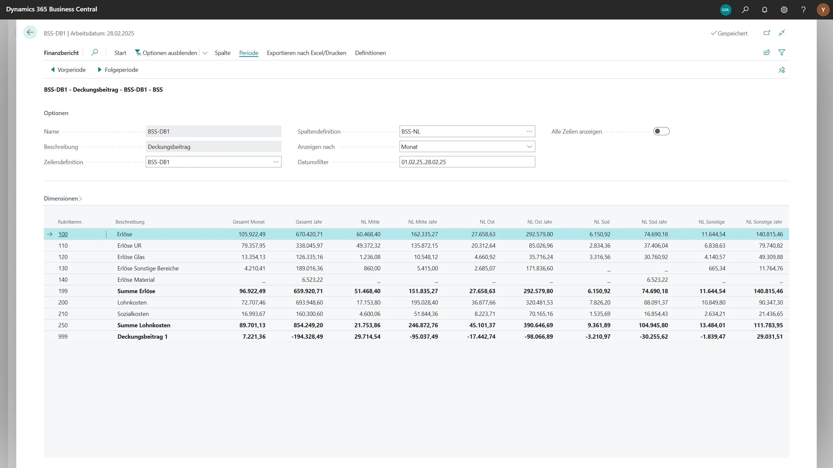Open the Spalte menu
This screenshot has width=833, height=468.
click(222, 53)
